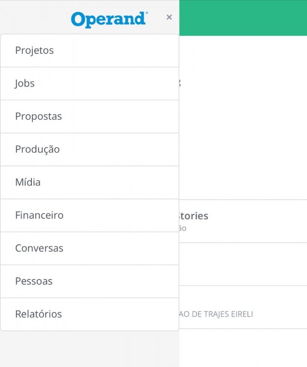The height and width of the screenshot is (367, 307).
Task: Open the Produção menu entry
Action: click(x=90, y=149)
